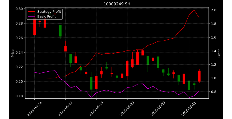Click the last red candlestick at the chart's right end
This screenshot has width=232, height=119.
(x=199, y=76)
